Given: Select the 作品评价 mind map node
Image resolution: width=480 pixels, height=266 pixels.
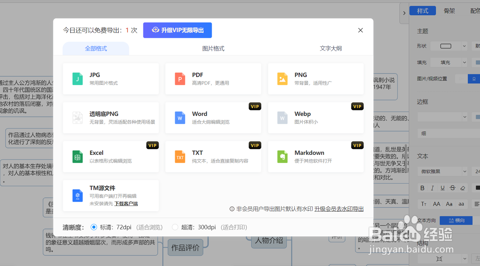Looking at the screenshot, I should [185, 247].
